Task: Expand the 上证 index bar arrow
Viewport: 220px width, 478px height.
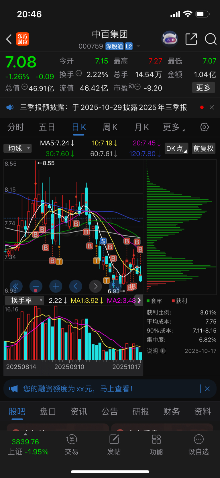Action: pyautogui.click(x=25, y=434)
